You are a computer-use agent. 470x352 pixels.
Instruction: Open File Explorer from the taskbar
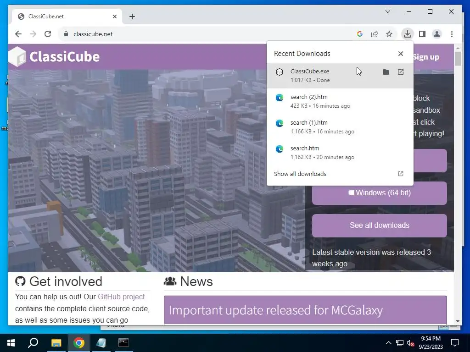[x=56, y=343]
